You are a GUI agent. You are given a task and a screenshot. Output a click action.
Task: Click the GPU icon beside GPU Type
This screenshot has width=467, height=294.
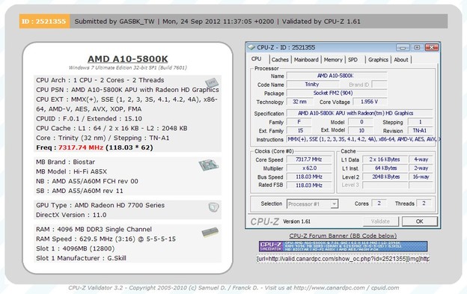click(213, 207)
